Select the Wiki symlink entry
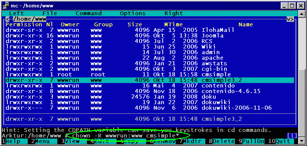The width and height of the screenshot is (307, 146). tap(149, 47)
